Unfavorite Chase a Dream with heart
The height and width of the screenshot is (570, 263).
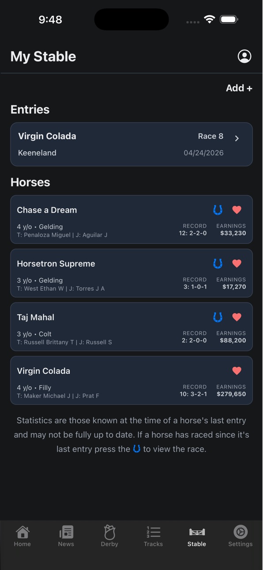(x=237, y=210)
